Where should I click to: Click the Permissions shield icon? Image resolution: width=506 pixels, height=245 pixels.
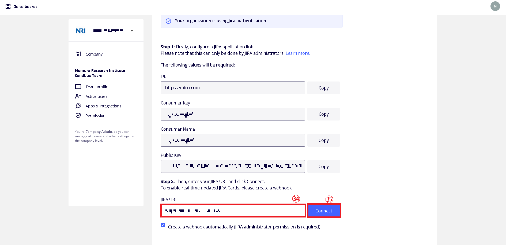(x=78, y=115)
